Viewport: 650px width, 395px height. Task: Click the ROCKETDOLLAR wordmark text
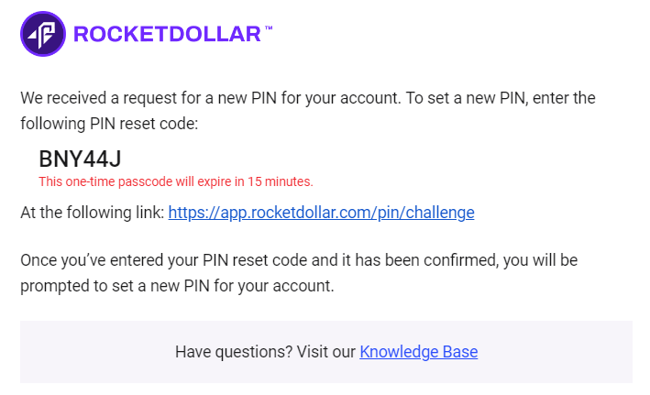point(167,35)
